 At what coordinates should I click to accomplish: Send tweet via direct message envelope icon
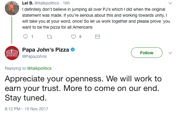[97, 37]
